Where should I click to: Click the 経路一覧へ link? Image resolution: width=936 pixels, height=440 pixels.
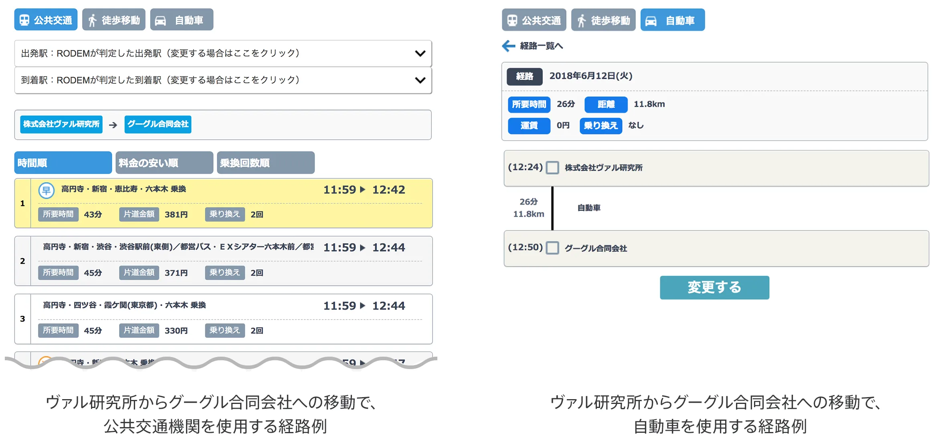pos(541,46)
